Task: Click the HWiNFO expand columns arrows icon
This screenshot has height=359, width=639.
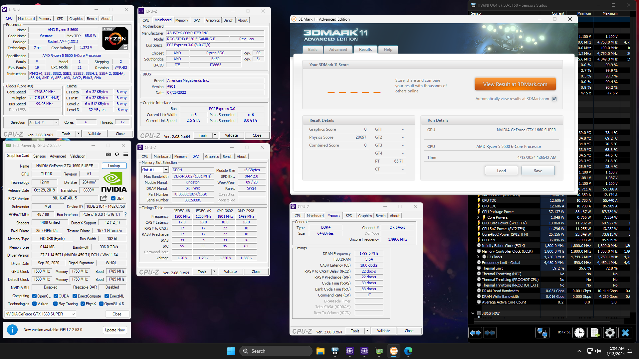Action: (475, 333)
